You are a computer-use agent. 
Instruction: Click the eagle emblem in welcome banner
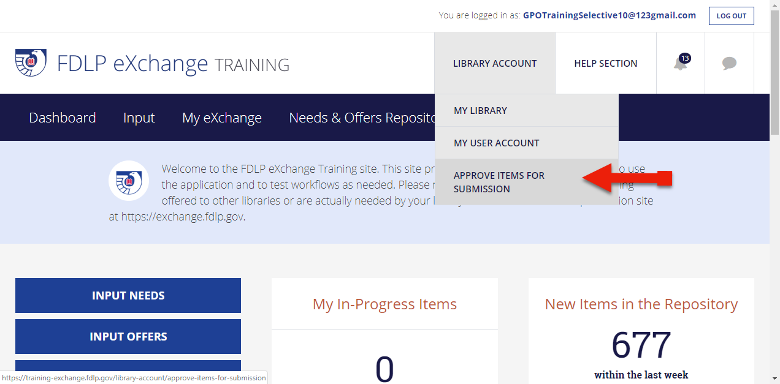[129, 181]
